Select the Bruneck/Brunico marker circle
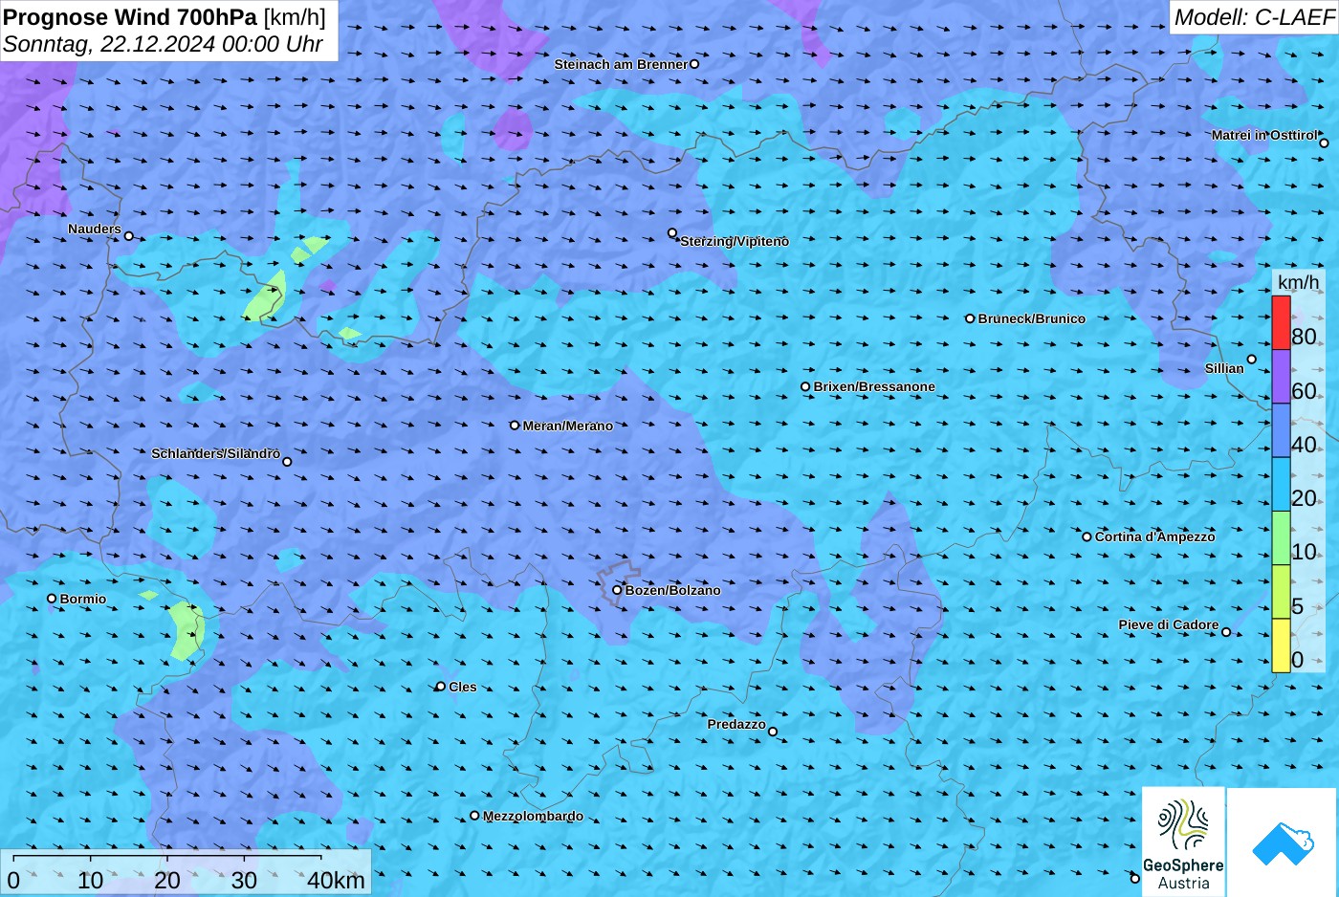Screen dimensions: 1339x897 (x=970, y=318)
